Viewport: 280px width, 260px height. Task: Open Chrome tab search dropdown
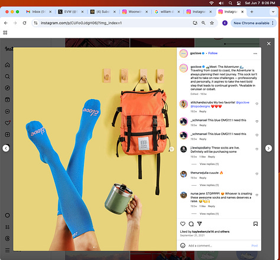click(x=273, y=12)
